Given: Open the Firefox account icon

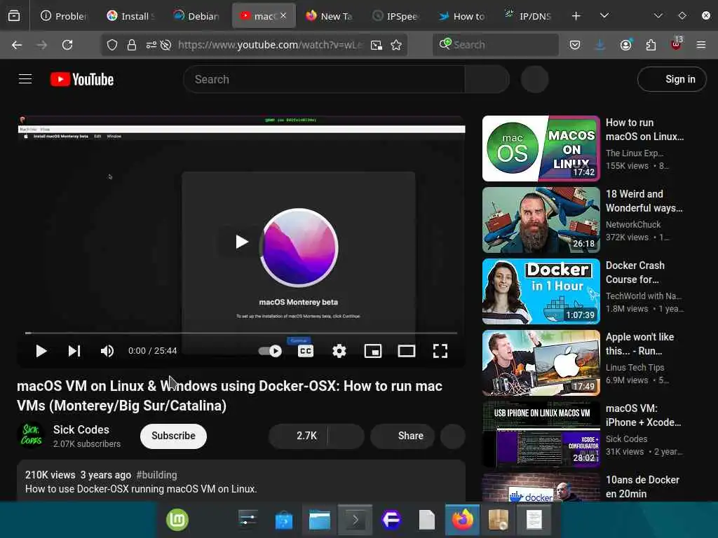Looking at the screenshot, I should click(x=625, y=45).
